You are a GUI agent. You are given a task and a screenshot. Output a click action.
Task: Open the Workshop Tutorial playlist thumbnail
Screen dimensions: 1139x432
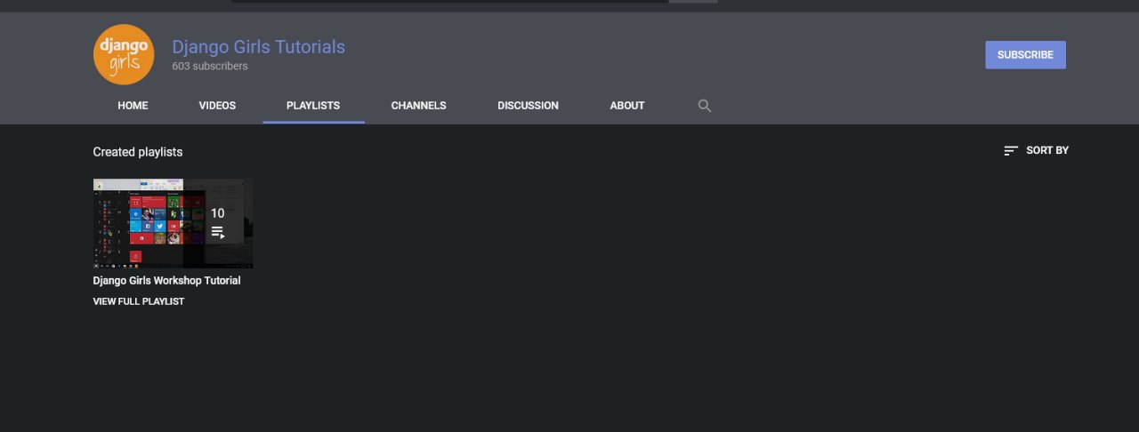click(x=174, y=223)
